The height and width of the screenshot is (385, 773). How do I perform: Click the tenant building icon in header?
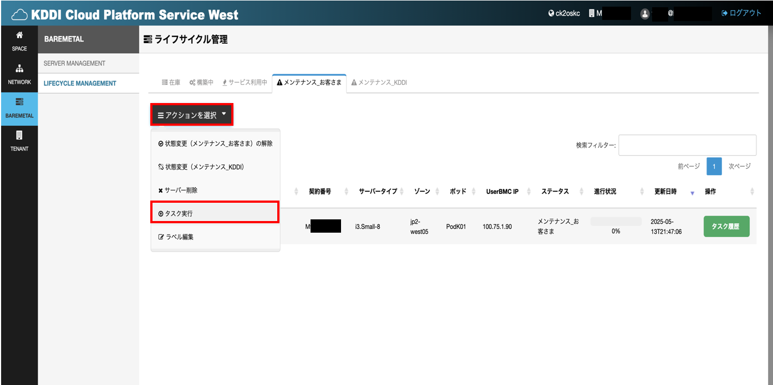(592, 13)
